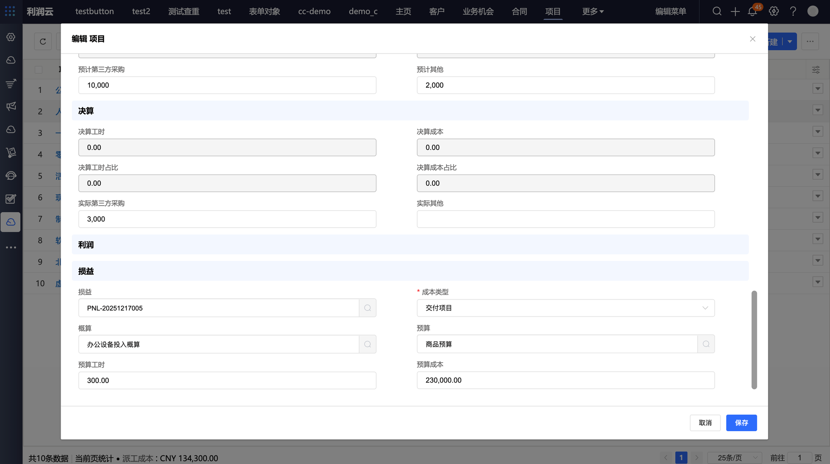Click the lookup icon for 概算 field
Image resolution: width=830 pixels, height=464 pixels.
tap(368, 344)
